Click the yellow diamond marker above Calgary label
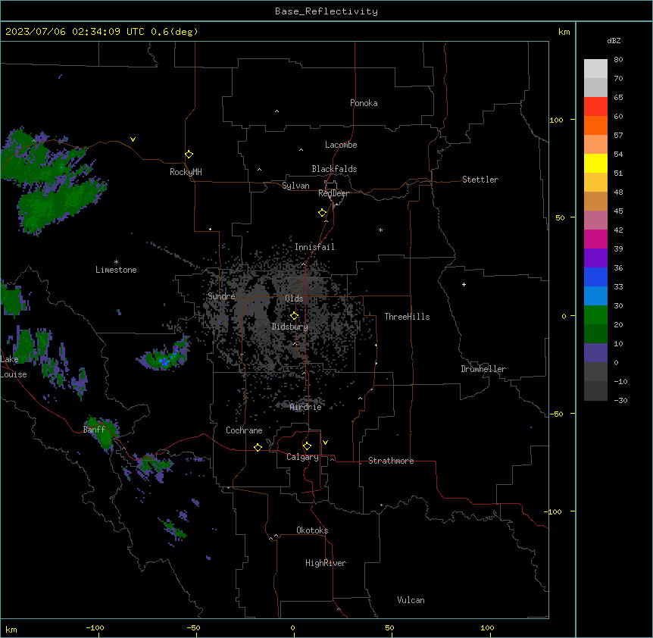Image resolution: width=653 pixels, height=638 pixels. point(307,446)
